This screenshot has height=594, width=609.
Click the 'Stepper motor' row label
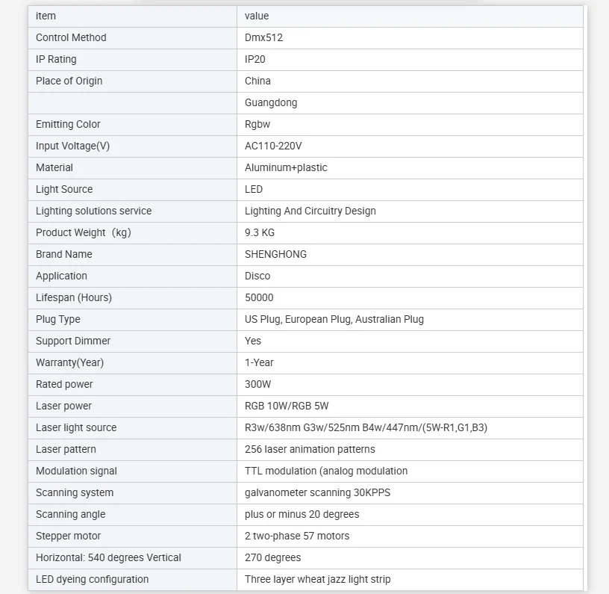click(68, 536)
